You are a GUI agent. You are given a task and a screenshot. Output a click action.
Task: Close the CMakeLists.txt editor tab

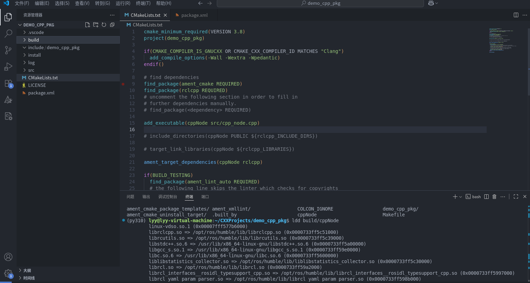165,15
